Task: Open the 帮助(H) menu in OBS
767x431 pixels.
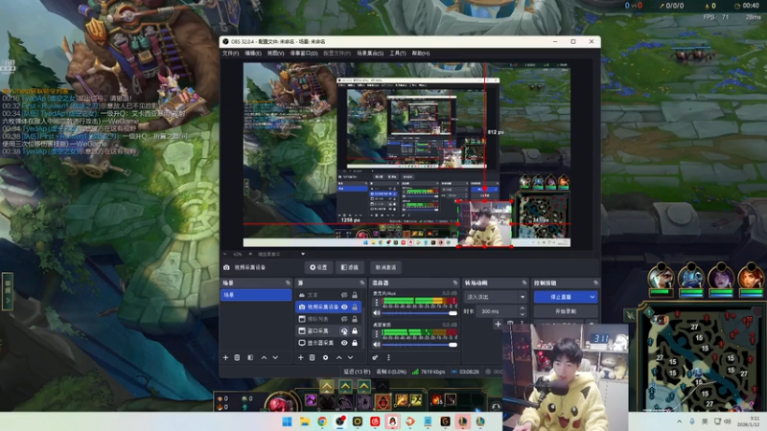Action: tap(421, 54)
